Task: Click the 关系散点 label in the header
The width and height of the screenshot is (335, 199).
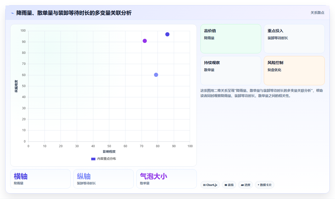Action: click(x=317, y=13)
